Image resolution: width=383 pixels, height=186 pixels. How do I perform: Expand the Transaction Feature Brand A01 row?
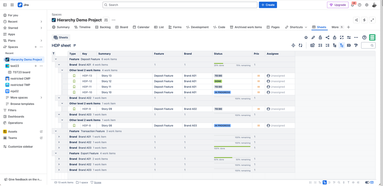(x=59, y=137)
